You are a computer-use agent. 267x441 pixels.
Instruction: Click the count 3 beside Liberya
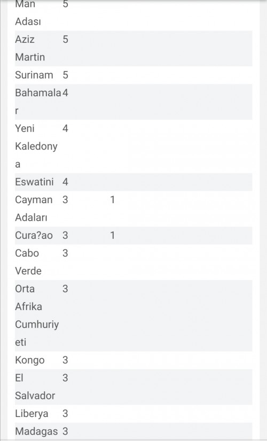[x=65, y=414]
